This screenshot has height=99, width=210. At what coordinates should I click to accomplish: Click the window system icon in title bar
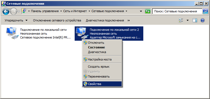tap(4, 4)
